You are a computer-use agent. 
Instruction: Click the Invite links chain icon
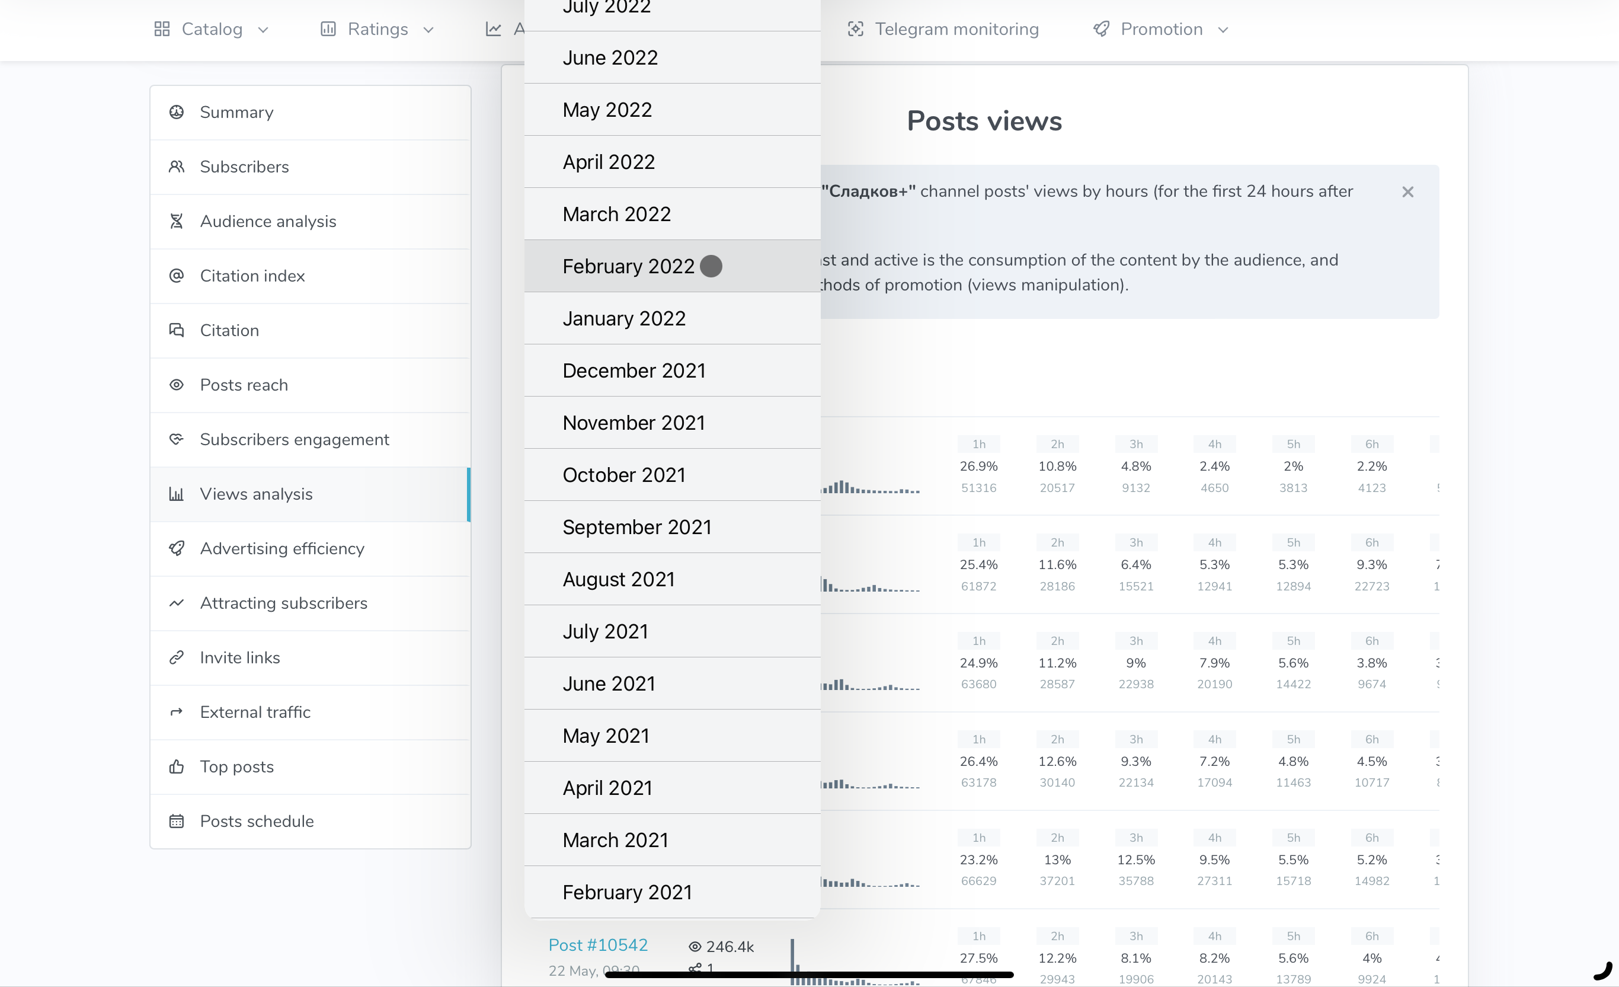coord(176,658)
